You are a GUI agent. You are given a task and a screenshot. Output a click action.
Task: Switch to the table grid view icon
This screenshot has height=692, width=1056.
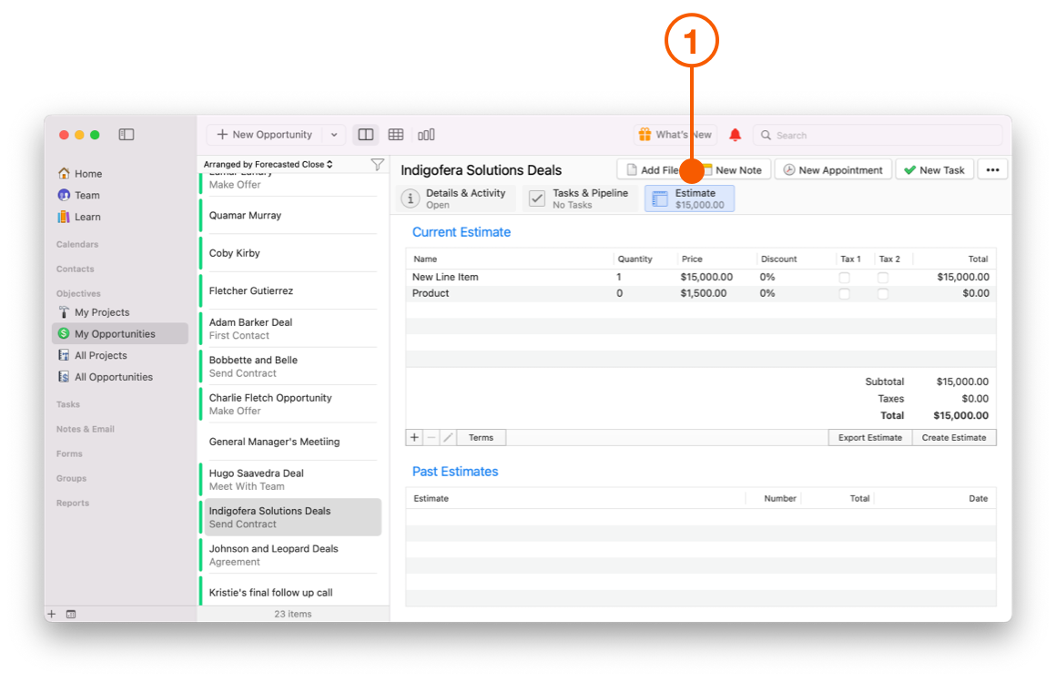[x=396, y=135]
